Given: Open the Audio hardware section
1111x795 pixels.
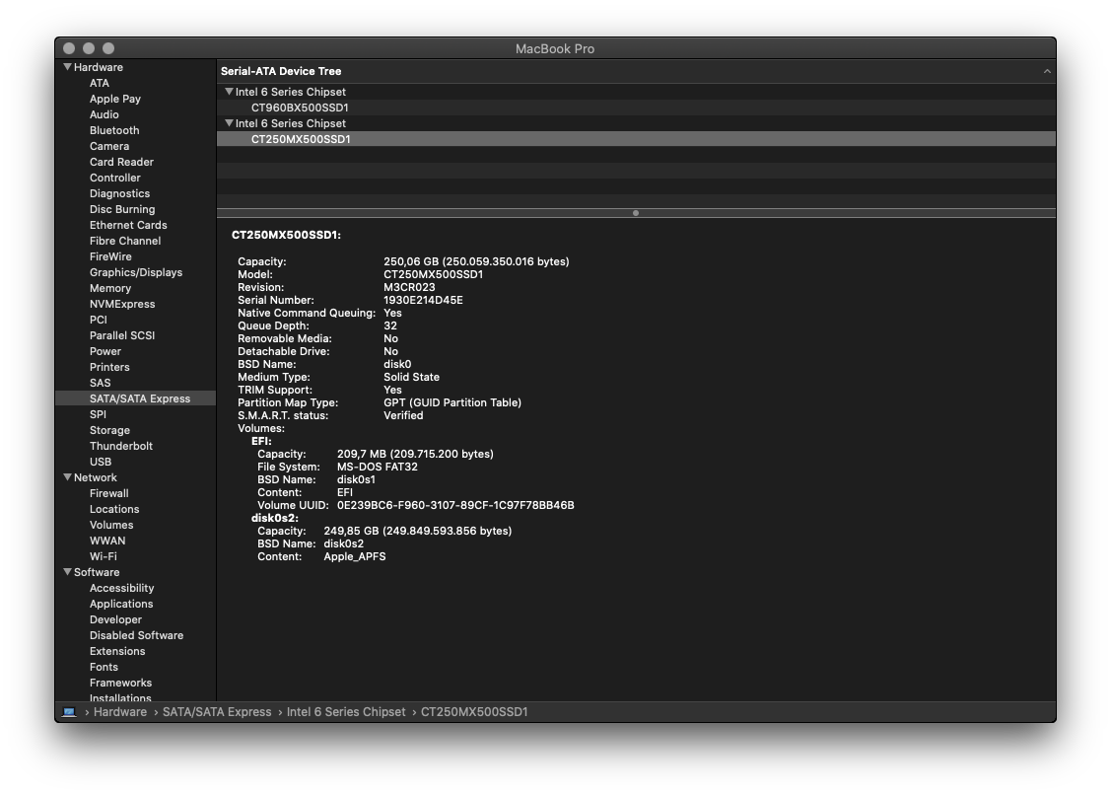Looking at the screenshot, I should click(x=104, y=114).
